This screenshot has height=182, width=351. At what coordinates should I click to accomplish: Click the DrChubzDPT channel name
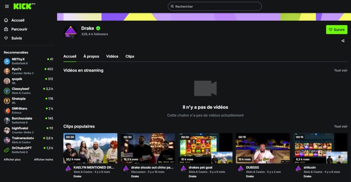click(22, 148)
